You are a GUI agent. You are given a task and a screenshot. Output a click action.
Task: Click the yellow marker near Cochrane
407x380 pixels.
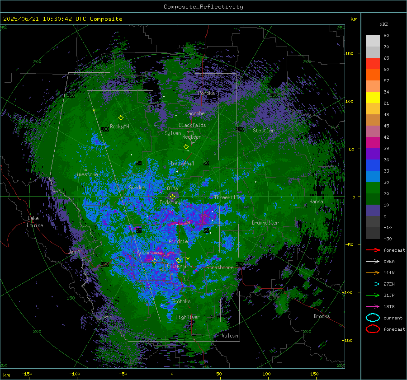pyautogui.click(x=155, y=261)
